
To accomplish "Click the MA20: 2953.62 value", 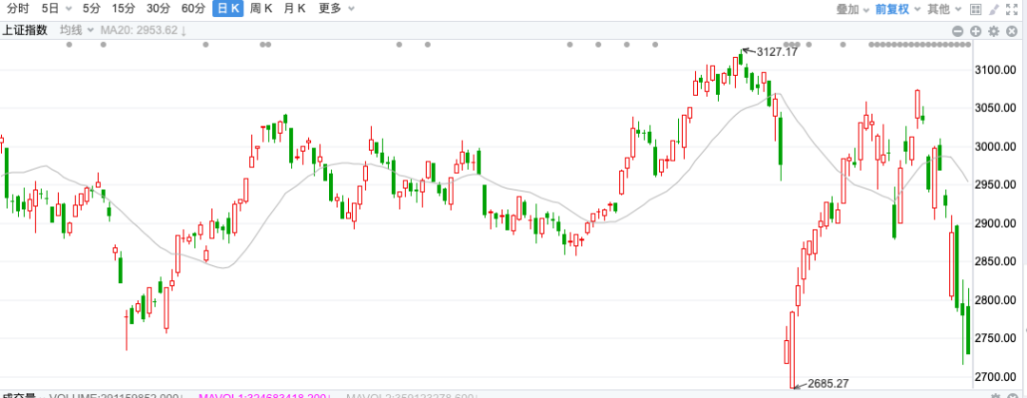I will [x=139, y=30].
